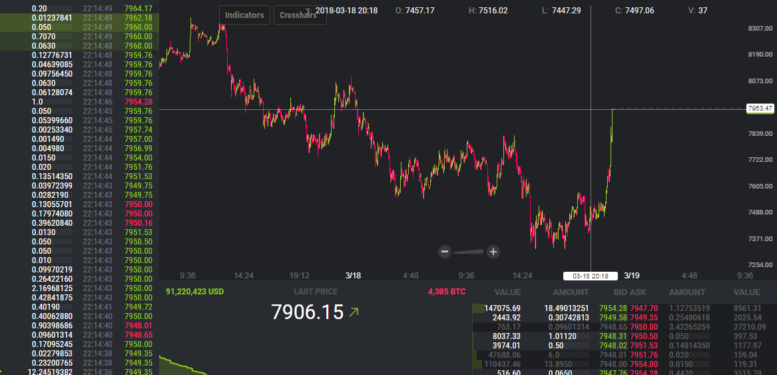Click the 3/18 date on time axis
The image size is (777, 375).
[x=353, y=276]
